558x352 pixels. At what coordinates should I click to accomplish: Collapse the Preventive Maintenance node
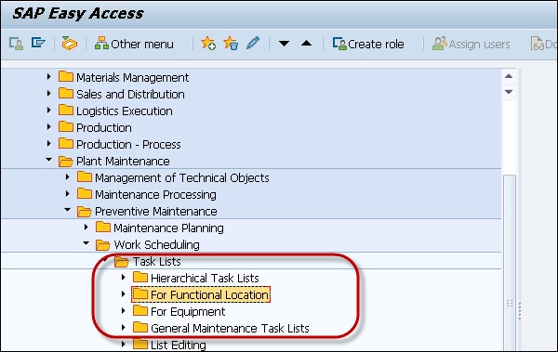click(x=68, y=210)
